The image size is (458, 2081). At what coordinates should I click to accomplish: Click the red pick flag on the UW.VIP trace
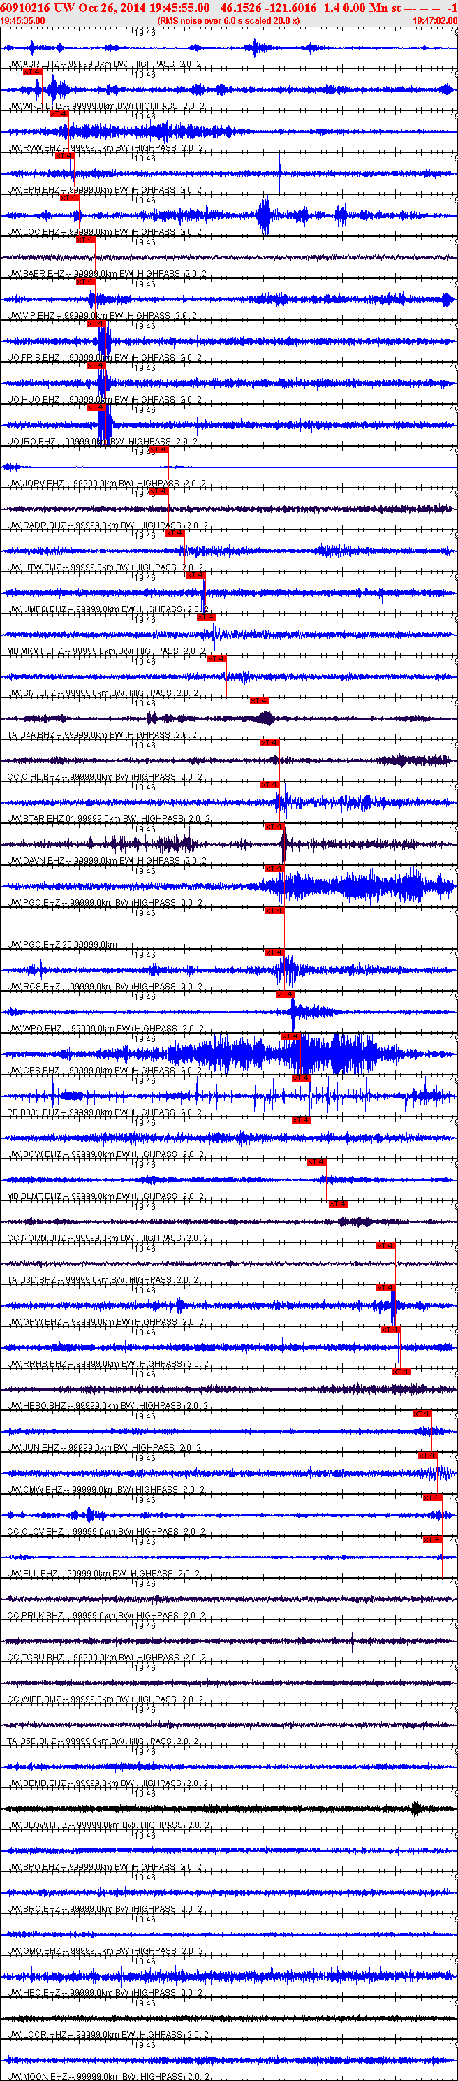(x=86, y=281)
